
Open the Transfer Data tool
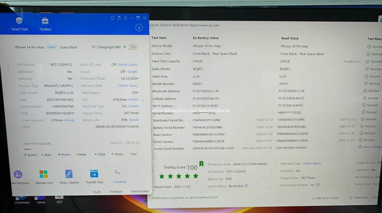coord(94,174)
